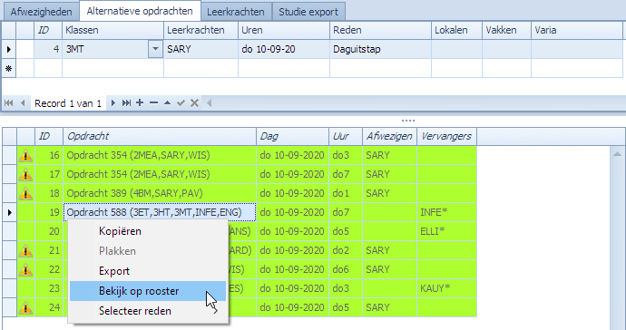The width and height of the screenshot is (626, 330).
Task: Open the Studie export tab
Action: (308, 12)
